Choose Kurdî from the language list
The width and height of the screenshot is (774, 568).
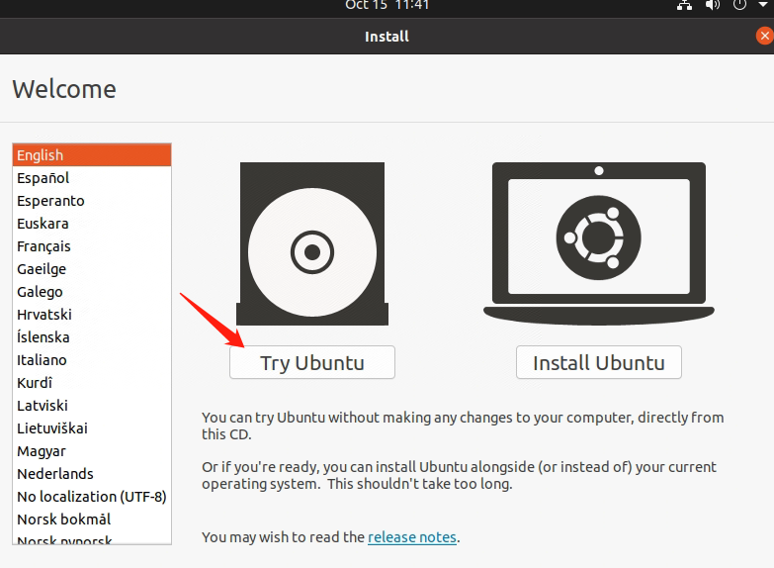92,382
